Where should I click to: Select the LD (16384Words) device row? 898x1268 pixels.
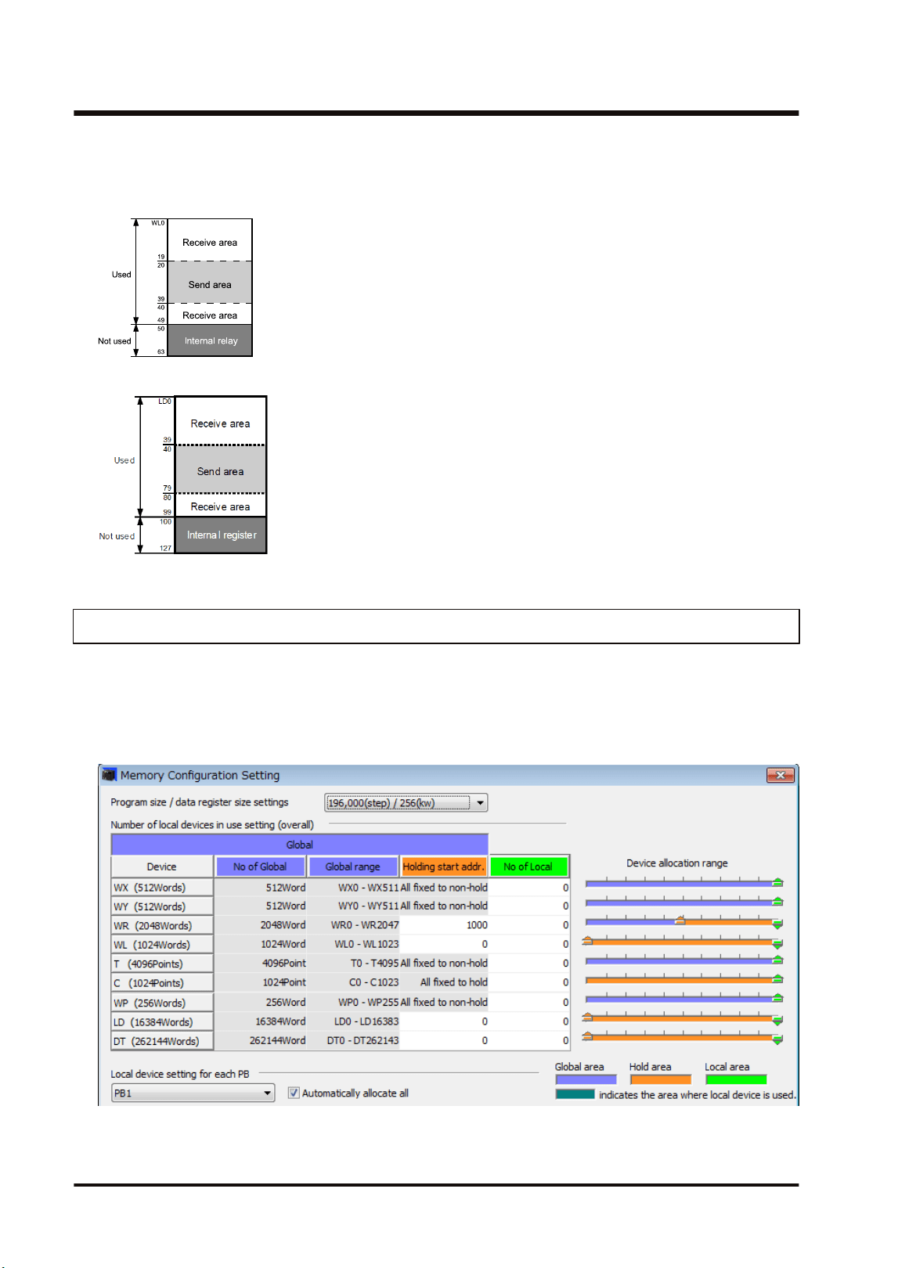pyautogui.click(x=162, y=1021)
